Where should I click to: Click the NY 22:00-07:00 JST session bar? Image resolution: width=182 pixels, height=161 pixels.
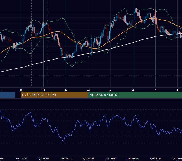[135, 95]
